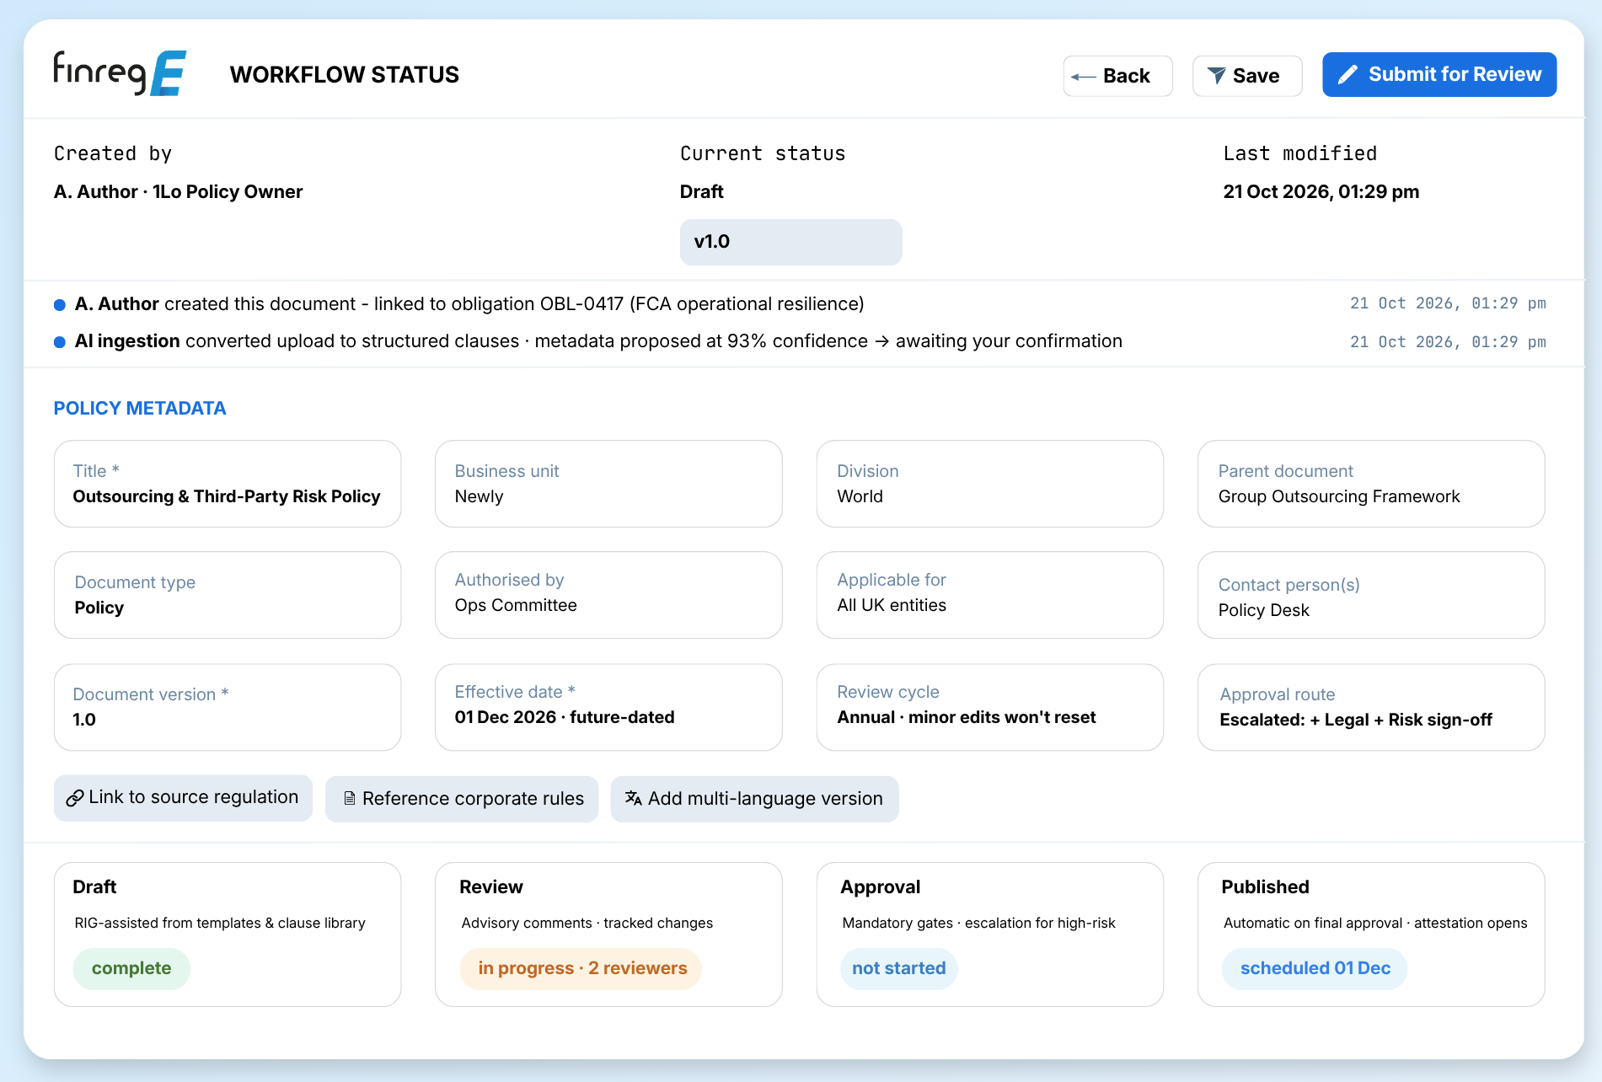This screenshot has width=1602, height=1082.
Task: Go Back to the previous page
Action: point(1117,76)
